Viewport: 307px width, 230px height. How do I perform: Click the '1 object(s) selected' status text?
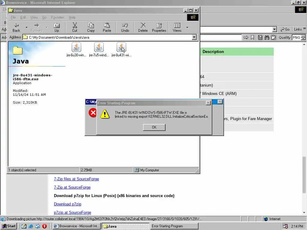(x=22, y=170)
